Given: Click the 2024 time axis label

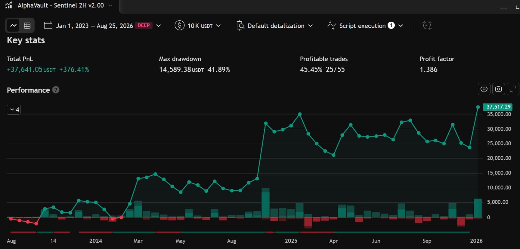Looking at the screenshot, I should tap(96, 241).
